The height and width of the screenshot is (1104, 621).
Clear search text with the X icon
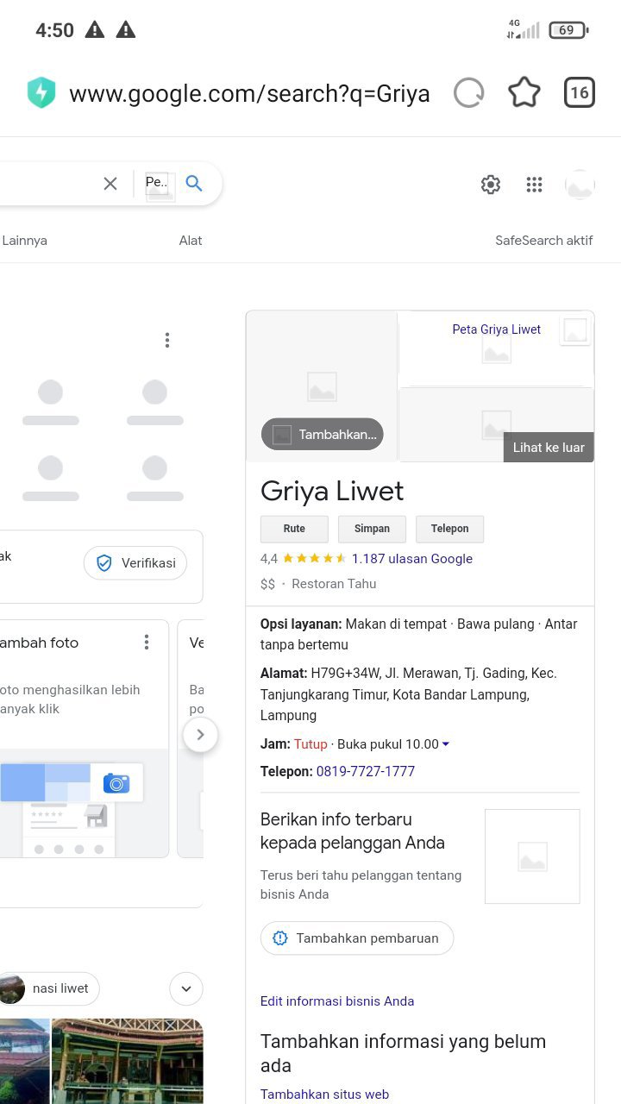110,184
